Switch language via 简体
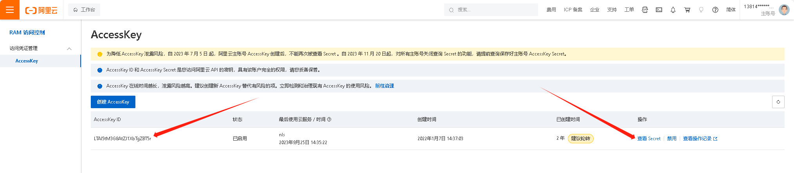This screenshot has height=173, width=794. [731, 10]
